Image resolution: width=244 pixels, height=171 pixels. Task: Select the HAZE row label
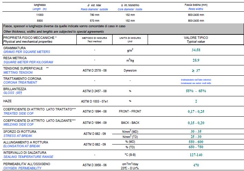pyautogui.click(x=8, y=101)
